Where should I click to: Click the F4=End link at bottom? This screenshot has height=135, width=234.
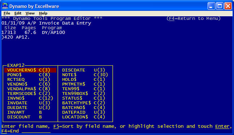coord(10,131)
